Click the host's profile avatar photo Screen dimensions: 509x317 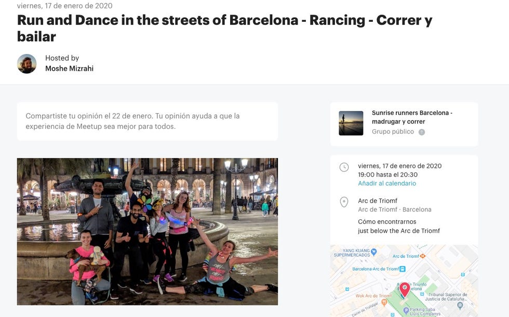26,63
